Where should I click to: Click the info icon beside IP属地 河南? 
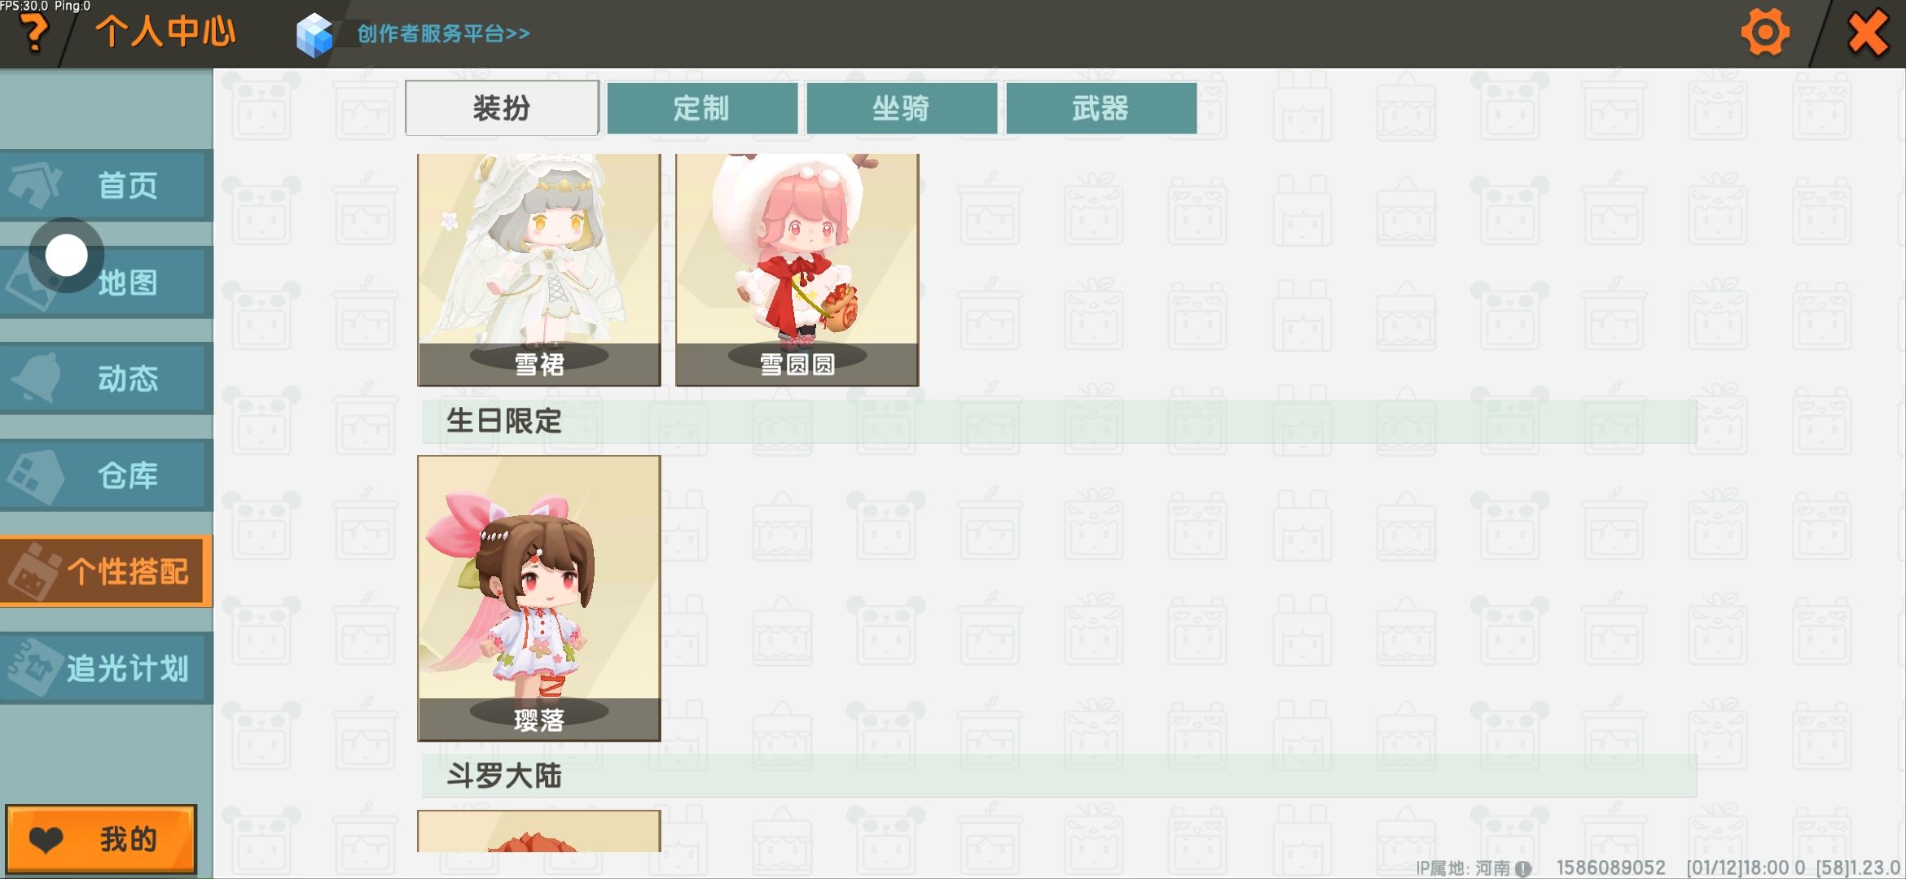(1522, 868)
